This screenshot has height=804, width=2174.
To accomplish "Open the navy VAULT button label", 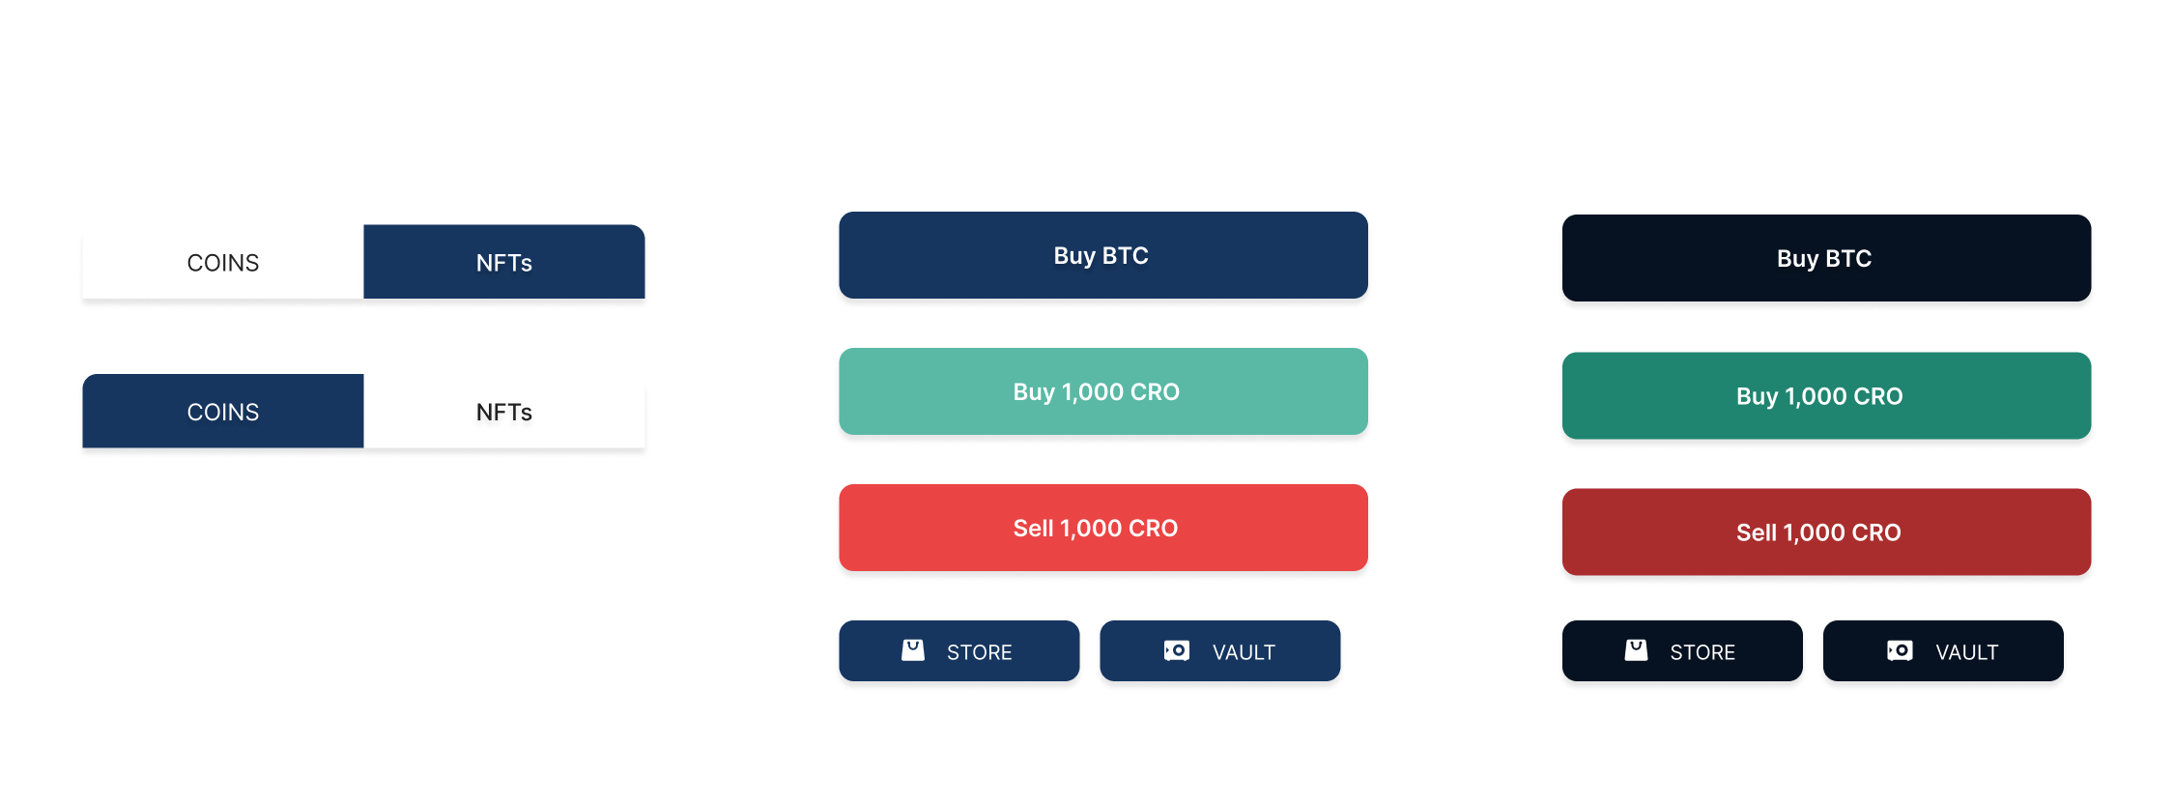I will 1244,652.
